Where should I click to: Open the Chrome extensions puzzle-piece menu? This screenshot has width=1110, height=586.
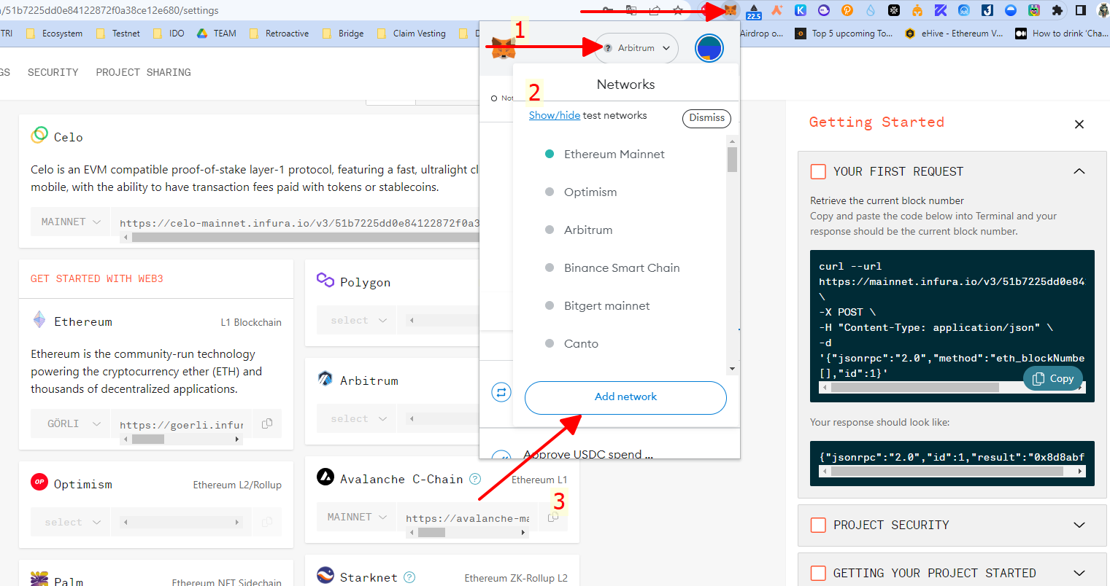pyautogui.click(x=1057, y=10)
